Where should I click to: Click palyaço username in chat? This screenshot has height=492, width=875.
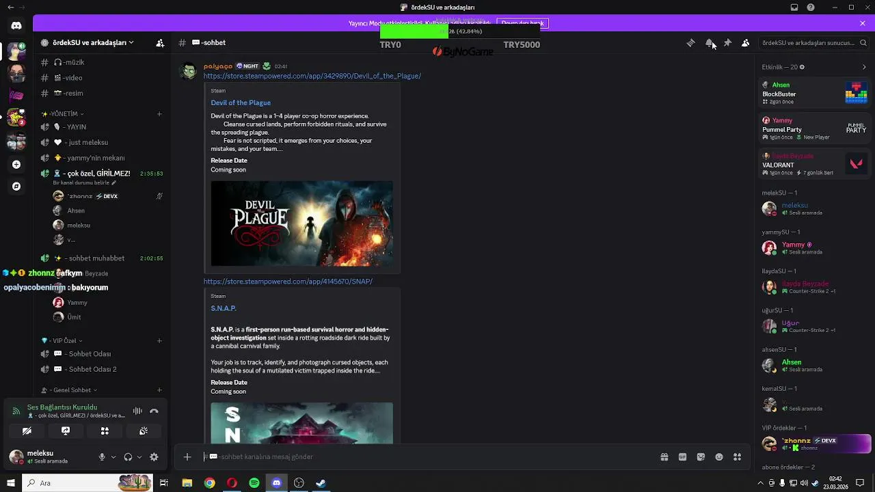[218, 66]
